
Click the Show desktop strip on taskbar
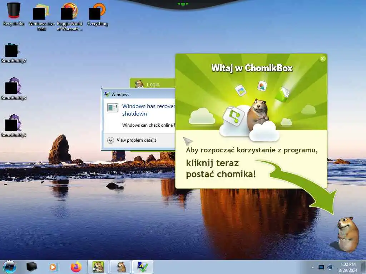(363, 267)
